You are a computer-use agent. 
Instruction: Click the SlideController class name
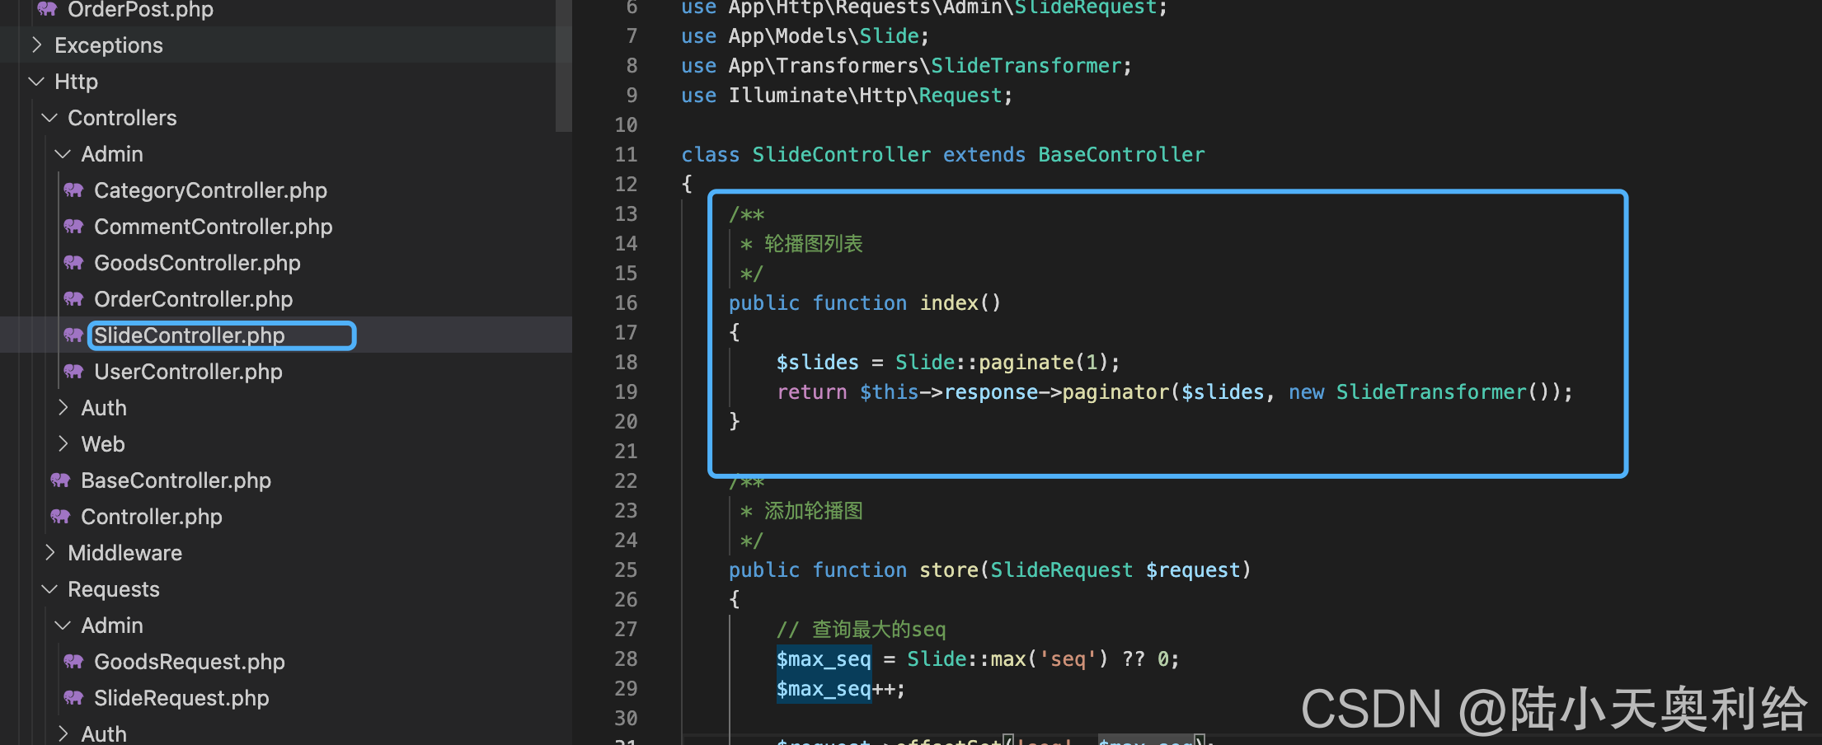click(x=842, y=154)
